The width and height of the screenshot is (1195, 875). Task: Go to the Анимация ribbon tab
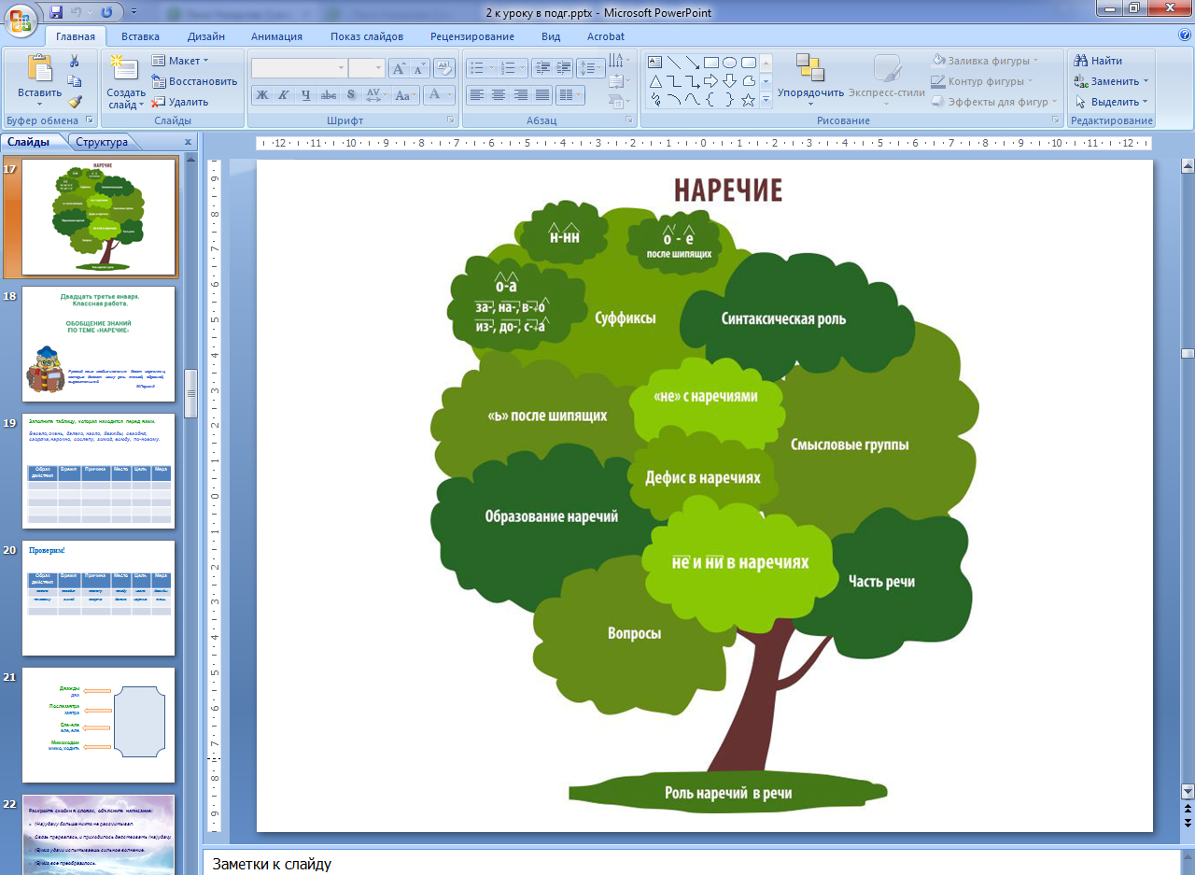point(276,36)
